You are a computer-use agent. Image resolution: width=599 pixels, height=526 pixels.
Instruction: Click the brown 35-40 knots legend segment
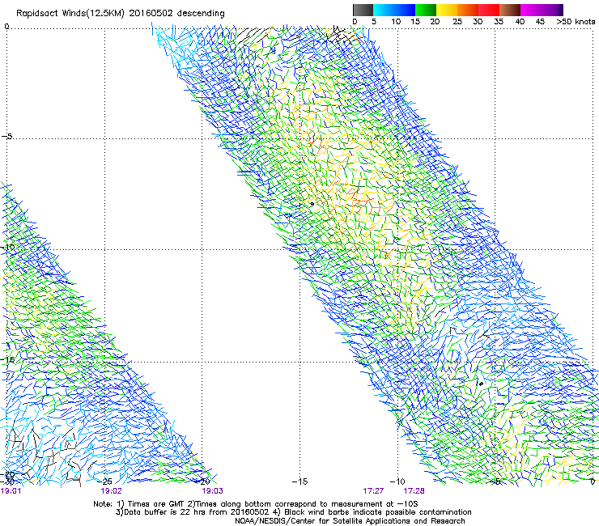tap(510, 10)
